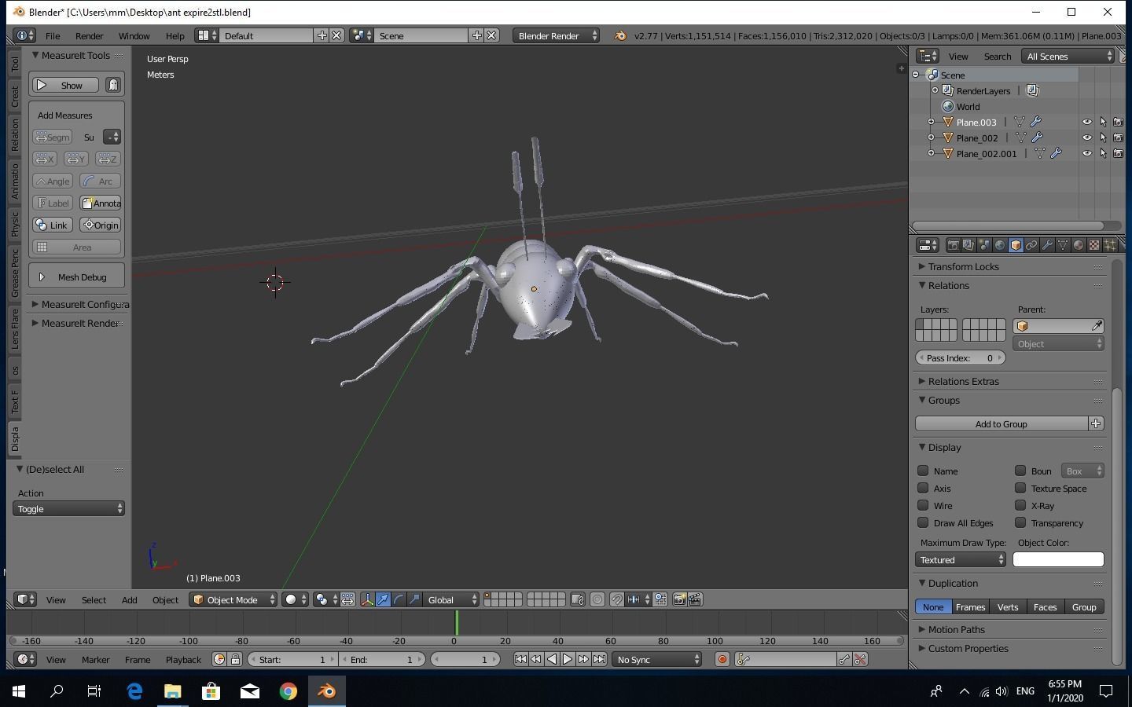
Task: Open the Particles properties tab
Action: coord(1110,245)
